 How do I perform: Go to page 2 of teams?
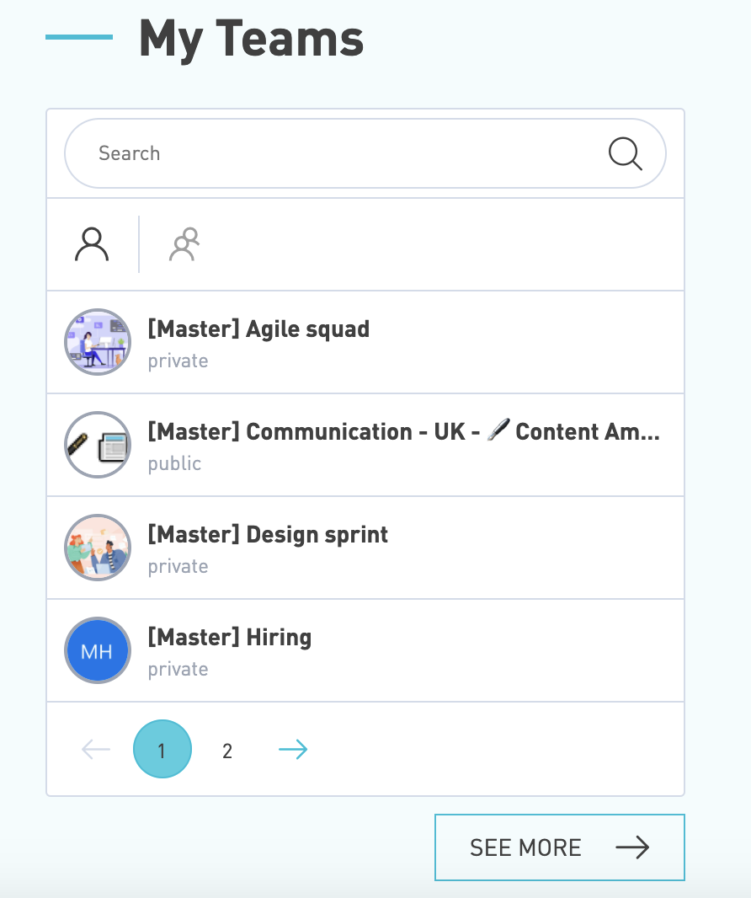point(227,751)
